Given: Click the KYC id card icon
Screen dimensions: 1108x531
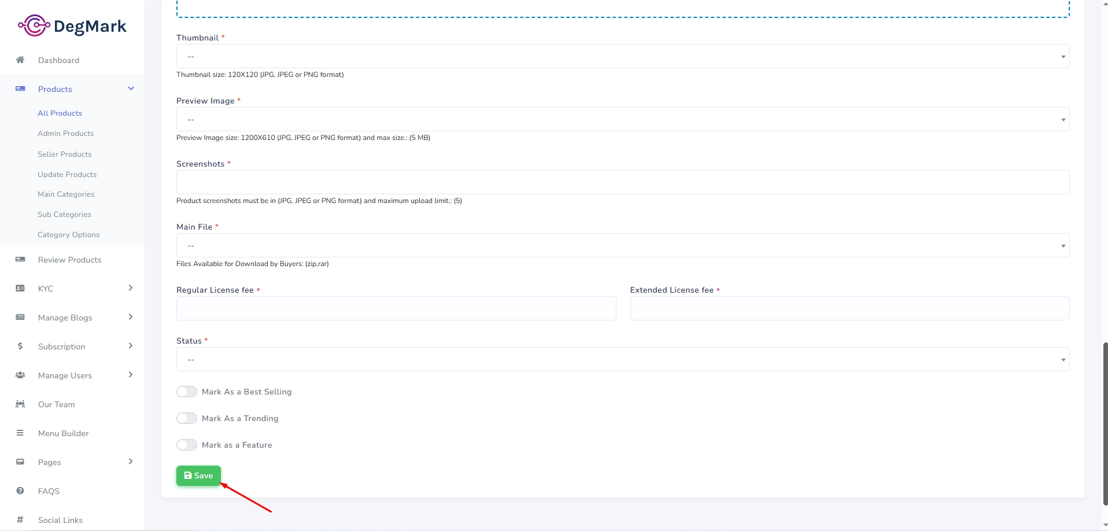Looking at the screenshot, I should (x=20, y=289).
